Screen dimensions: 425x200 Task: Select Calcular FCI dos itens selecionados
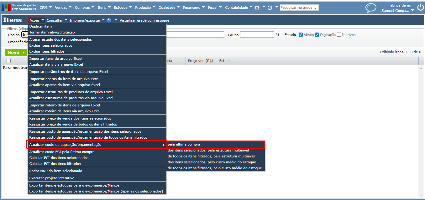[x=97, y=158]
